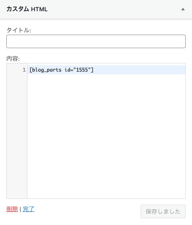Click the 内容: label
192x225 pixels.
click(13, 58)
